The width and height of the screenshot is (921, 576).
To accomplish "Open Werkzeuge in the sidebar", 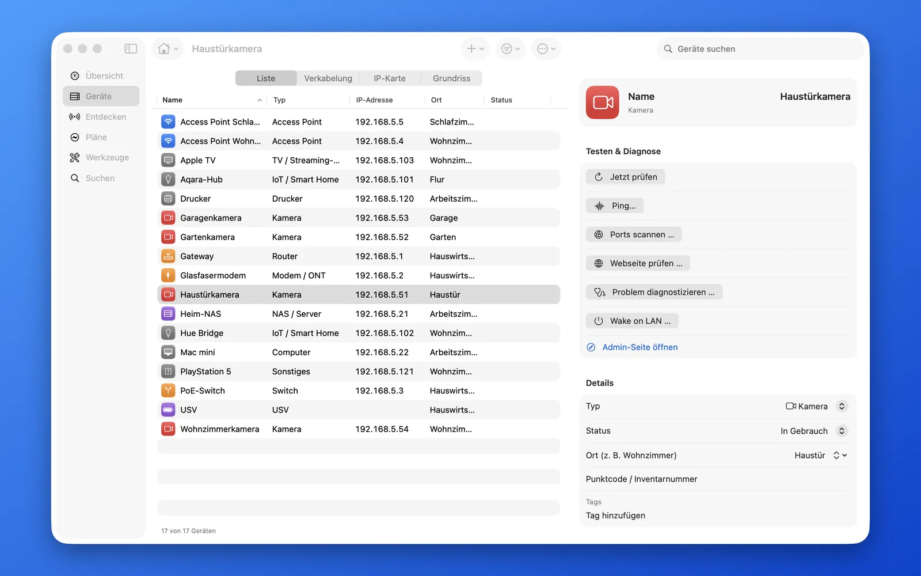I will click(x=101, y=158).
